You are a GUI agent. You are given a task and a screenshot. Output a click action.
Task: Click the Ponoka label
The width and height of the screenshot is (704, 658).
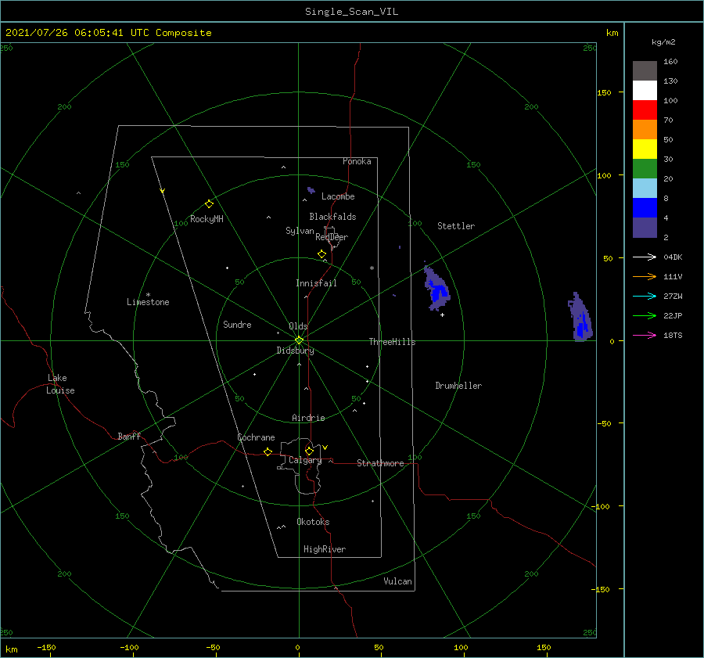coord(357,161)
